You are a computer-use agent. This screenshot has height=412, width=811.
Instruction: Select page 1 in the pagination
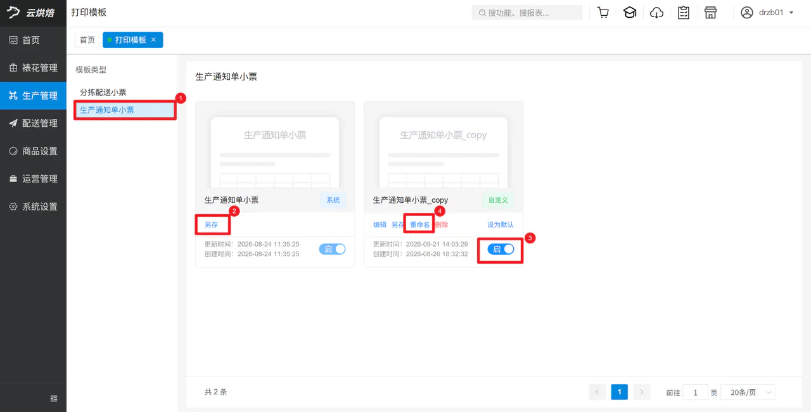pos(620,392)
